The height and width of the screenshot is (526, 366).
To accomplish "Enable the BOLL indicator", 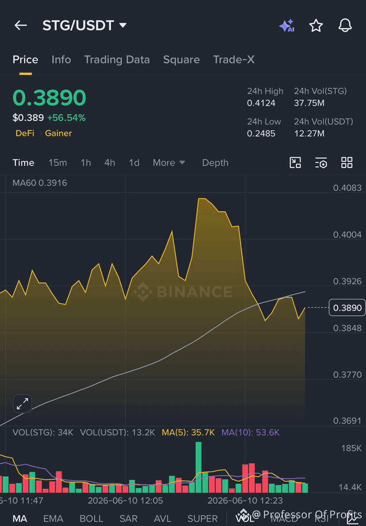I will [91, 518].
